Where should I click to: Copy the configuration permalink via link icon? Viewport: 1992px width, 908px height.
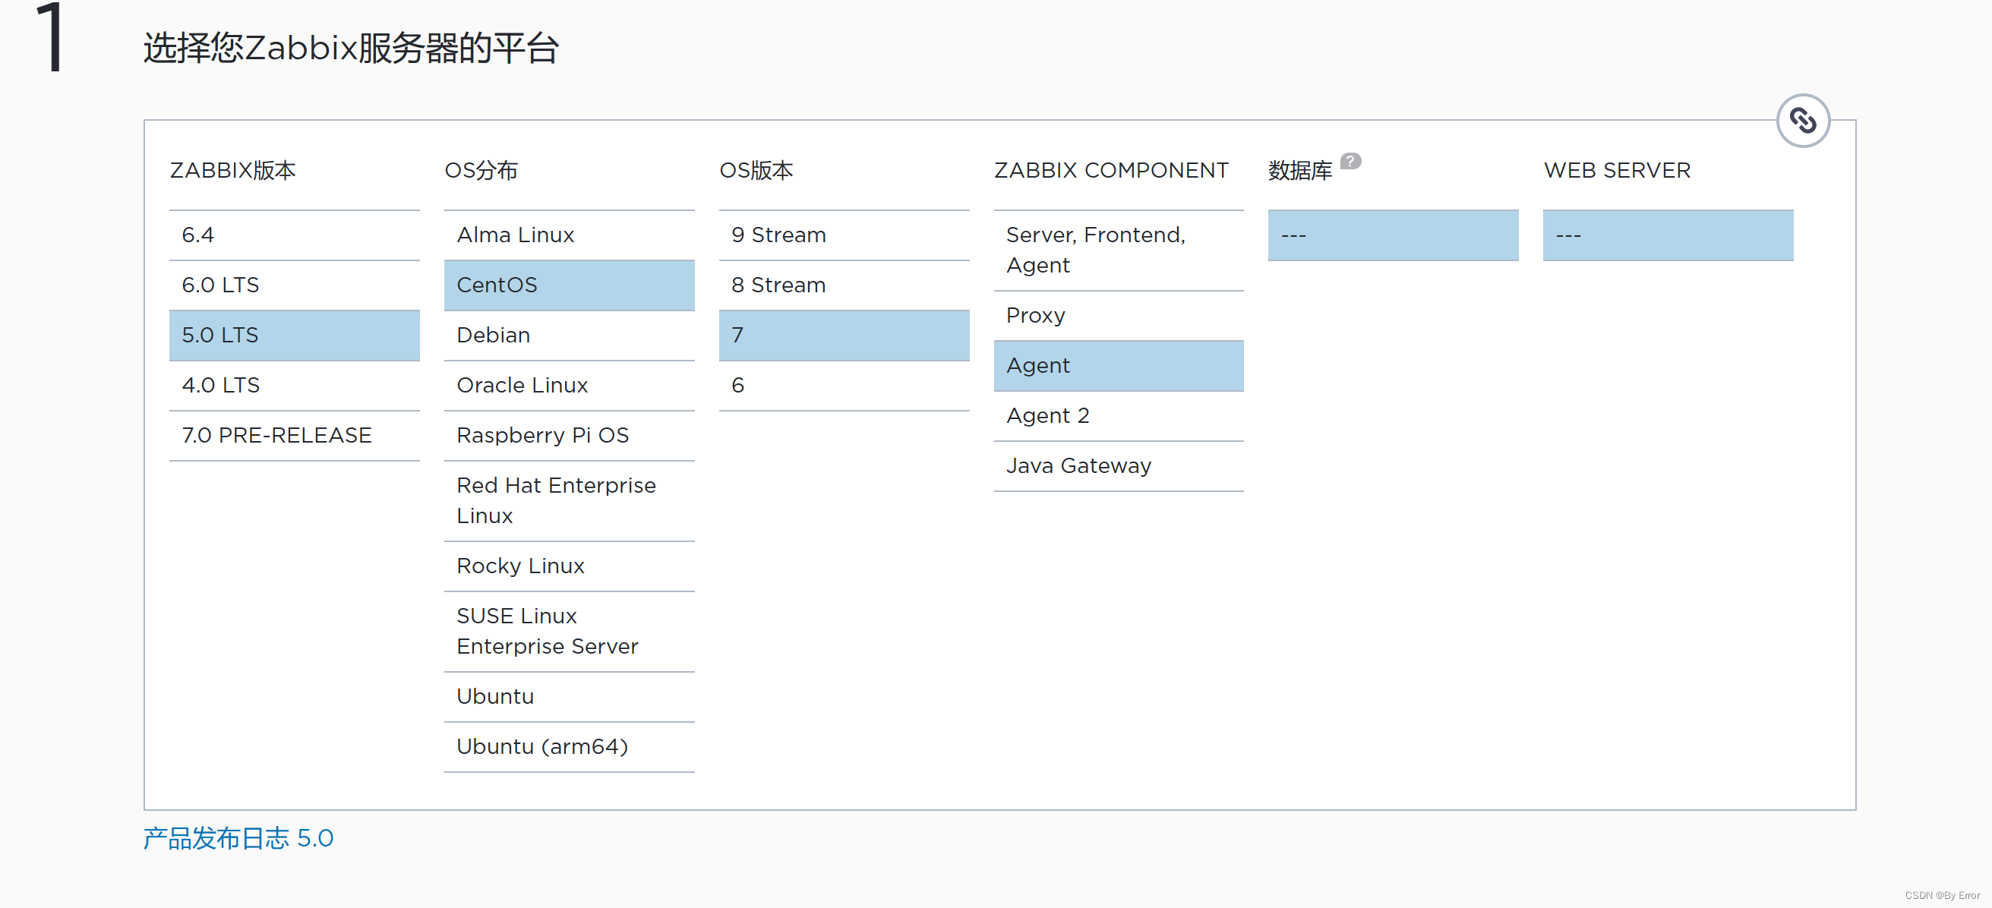[x=1803, y=121]
